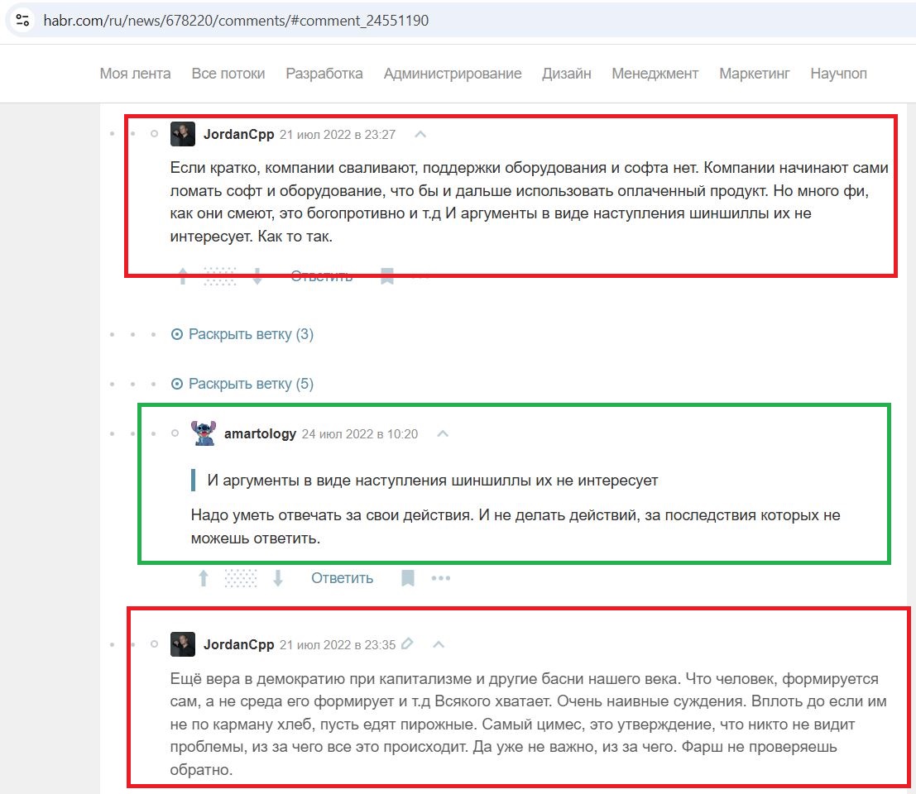
Task: Go to Моя лента feed
Action: 135,74
